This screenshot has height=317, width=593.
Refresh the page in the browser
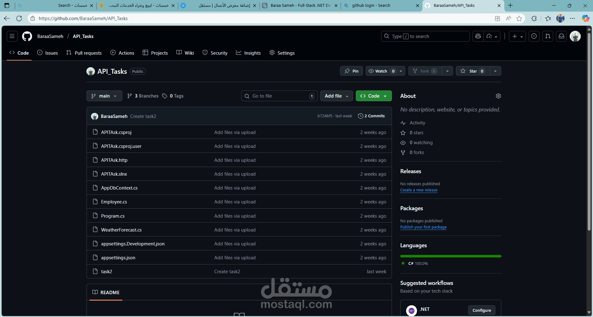point(19,19)
